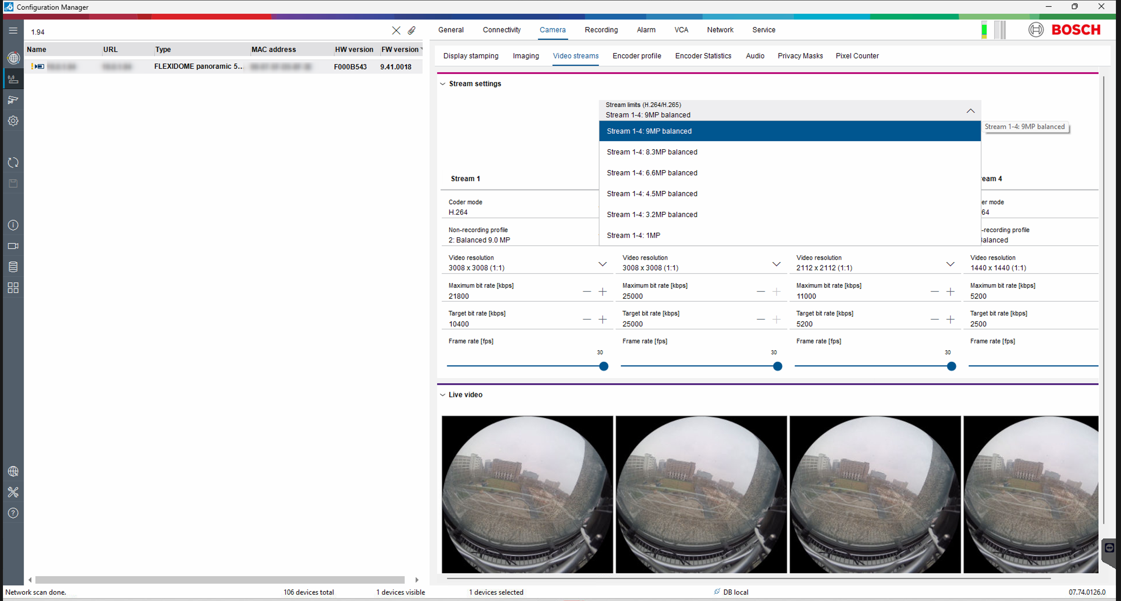Click the surveillance camera sidebar icon
Screen dimensions: 1121x601
13,100
